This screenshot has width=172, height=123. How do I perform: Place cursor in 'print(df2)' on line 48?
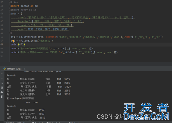(18, 44)
